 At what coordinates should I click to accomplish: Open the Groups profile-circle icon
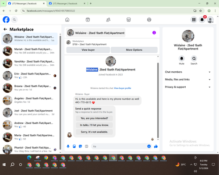tap(149, 20)
